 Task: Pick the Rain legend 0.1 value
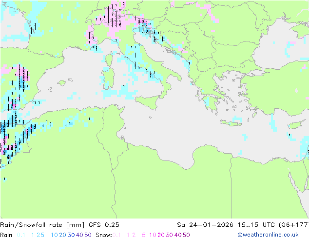pyautogui.click(x=21, y=235)
